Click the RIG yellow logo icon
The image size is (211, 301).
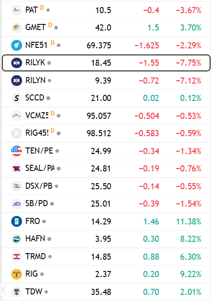click(16, 274)
